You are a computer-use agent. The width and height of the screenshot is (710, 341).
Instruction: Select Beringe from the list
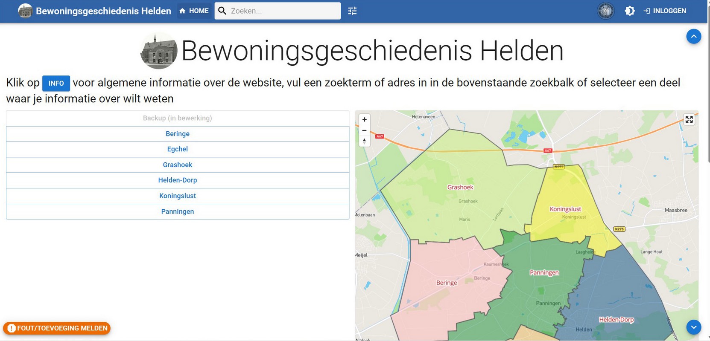[177, 134]
